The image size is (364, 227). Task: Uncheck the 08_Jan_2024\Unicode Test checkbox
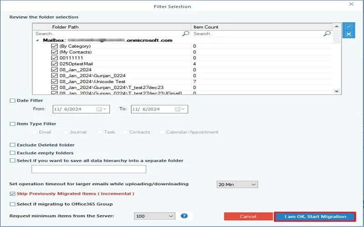(54, 82)
